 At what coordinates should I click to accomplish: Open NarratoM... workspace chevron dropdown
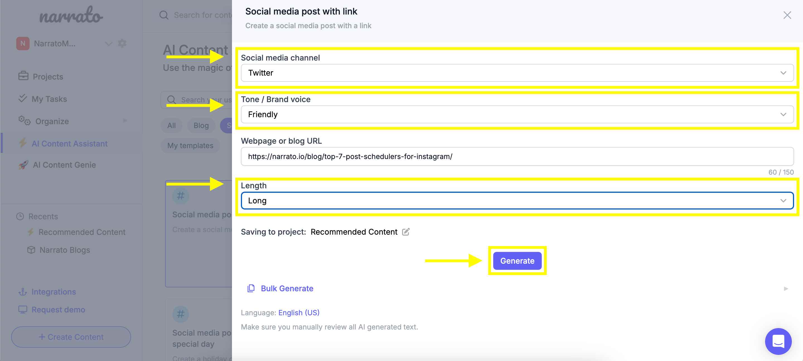tap(108, 44)
